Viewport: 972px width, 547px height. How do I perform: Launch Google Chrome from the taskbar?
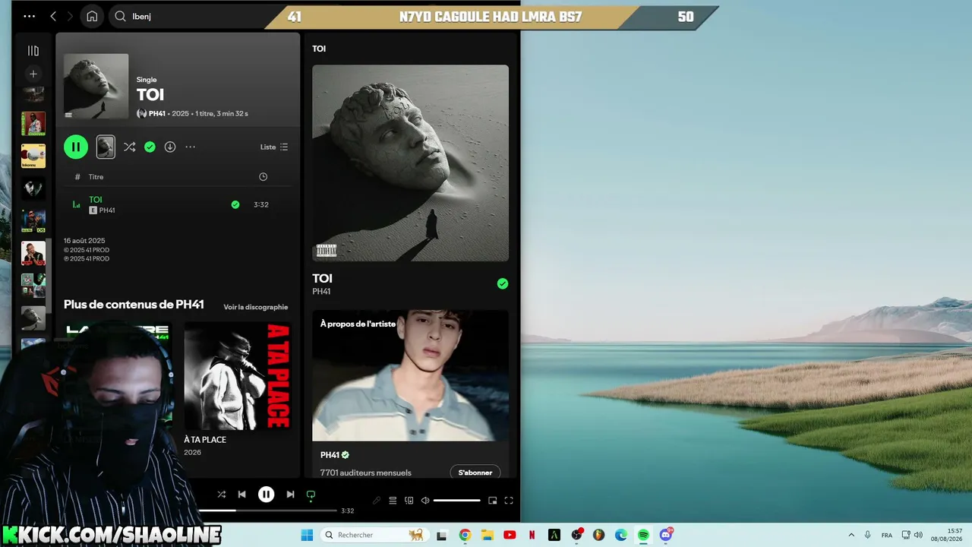(465, 535)
